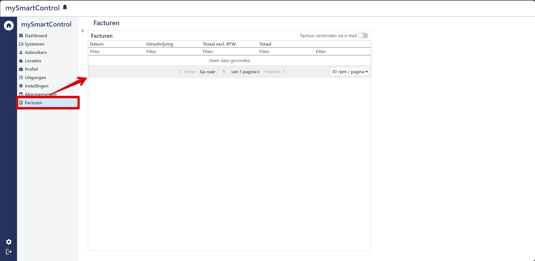The image size is (535, 261).
Task: Open the 30 rijen / pagina dropdown
Action: pyautogui.click(x=349, y=72)
